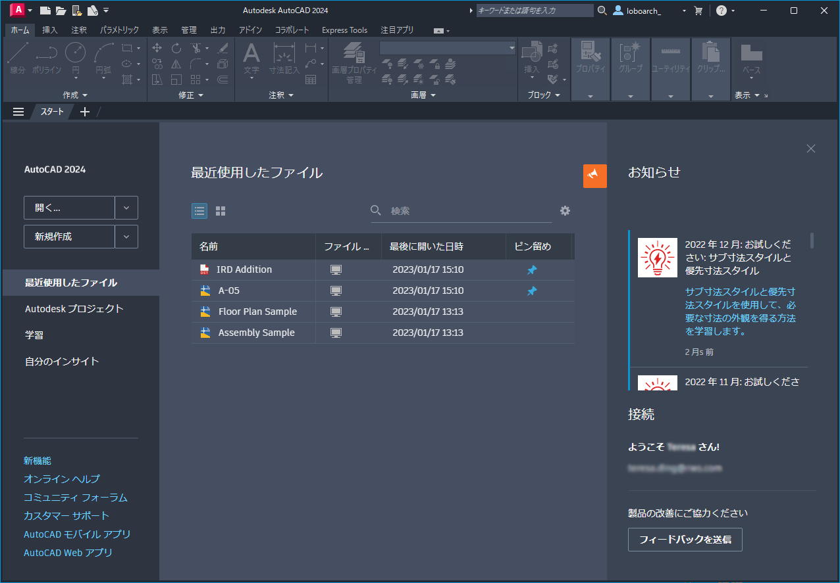The image size is (840, 583).
Task: Open the loboarch_ account dropdown
Action: pos(684,11)
